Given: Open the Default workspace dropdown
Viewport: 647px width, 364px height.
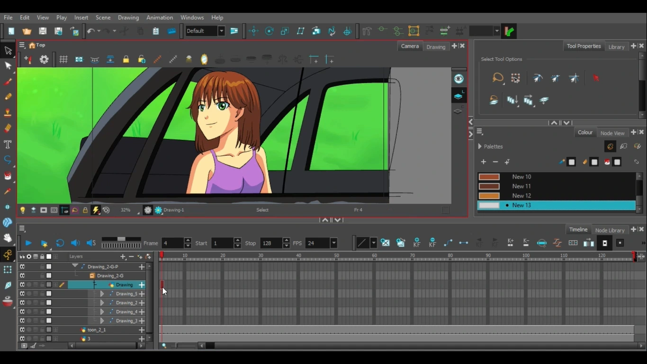Looking at the screenshot, I should (x=221, y=31).
